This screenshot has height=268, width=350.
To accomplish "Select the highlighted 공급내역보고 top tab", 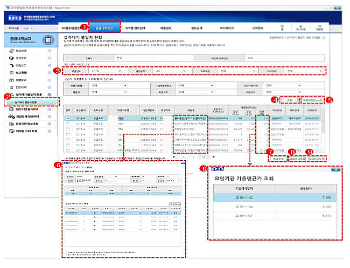I will [x=104, y=28].
